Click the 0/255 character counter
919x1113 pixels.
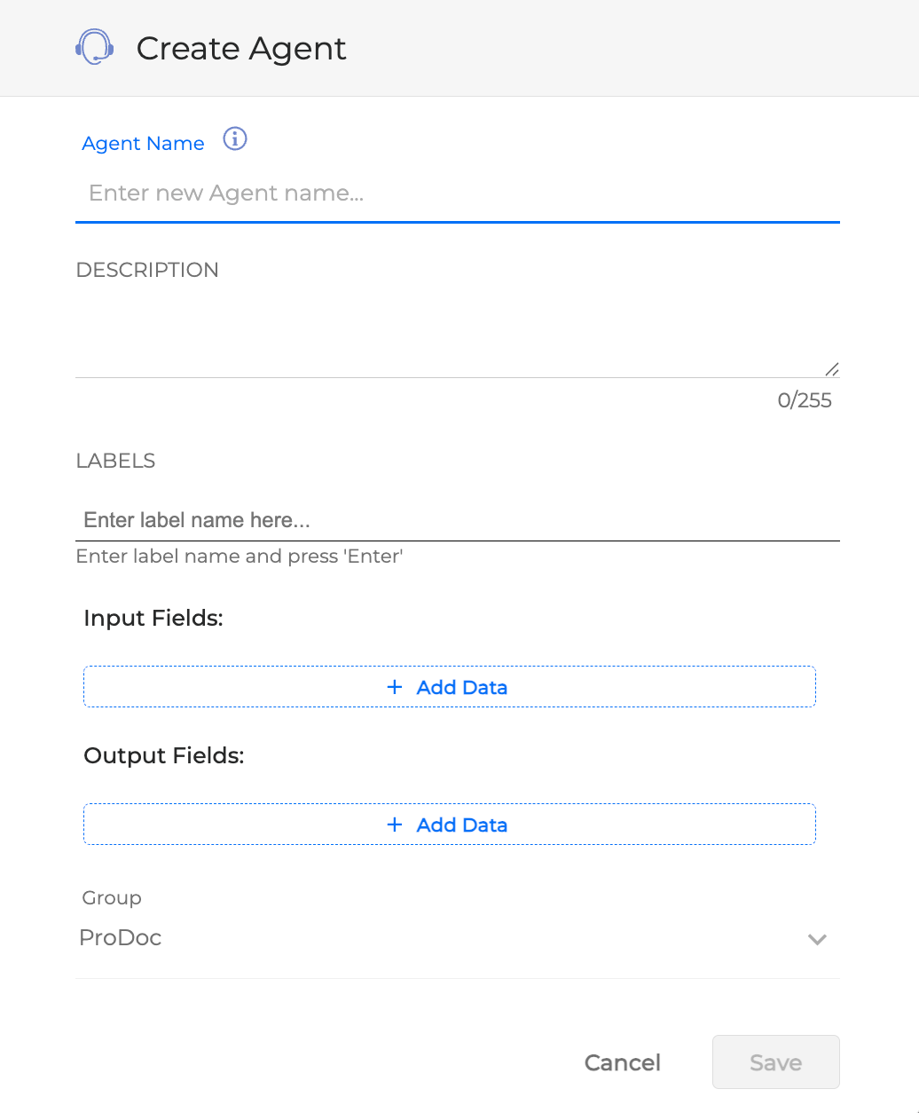(805, 400)
